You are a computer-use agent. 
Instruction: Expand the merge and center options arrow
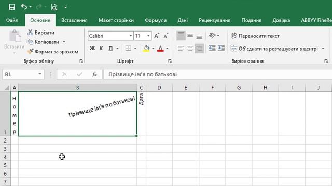point(323,49)
